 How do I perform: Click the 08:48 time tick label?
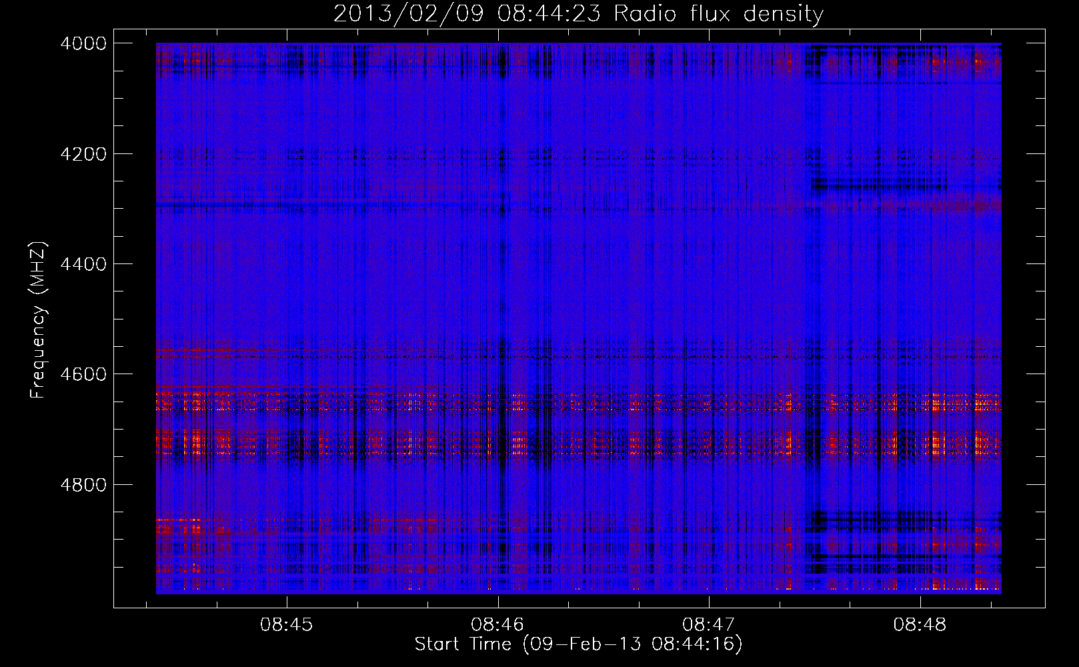coord(920,625)
